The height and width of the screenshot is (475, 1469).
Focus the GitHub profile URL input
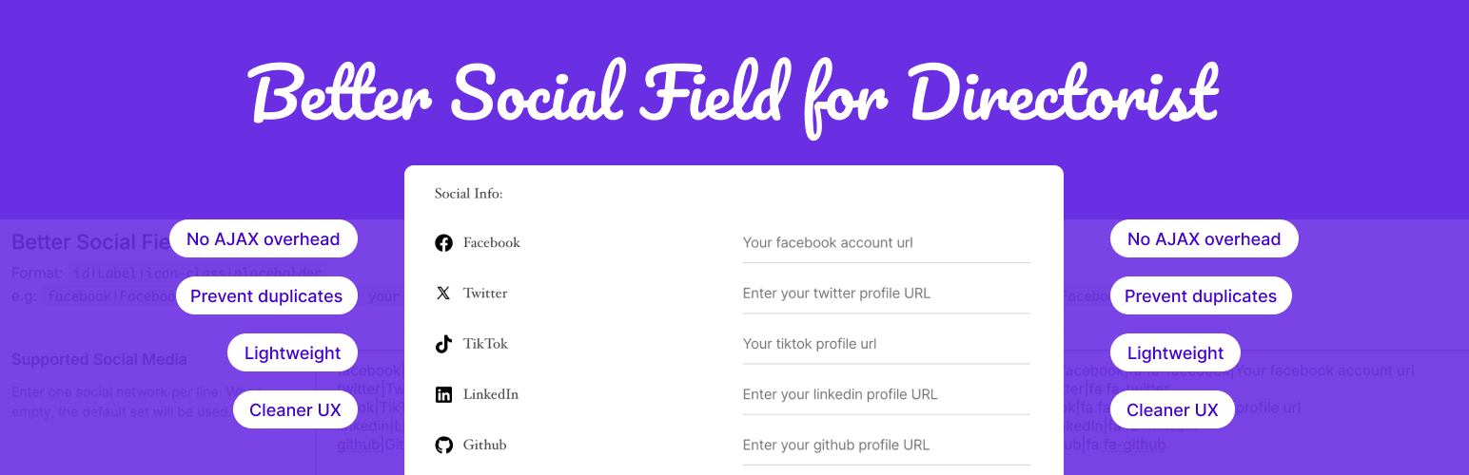click(886, 445)
